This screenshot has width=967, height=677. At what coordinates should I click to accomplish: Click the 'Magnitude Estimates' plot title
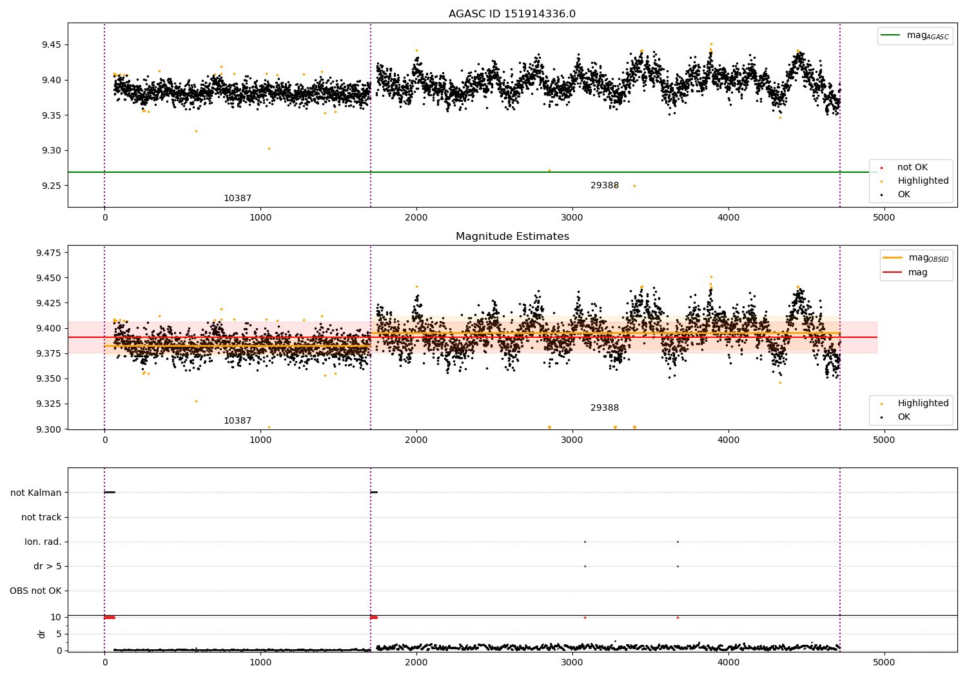coord(512,237)
